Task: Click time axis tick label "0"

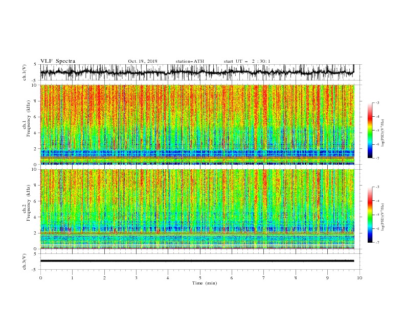Action: pos(40,278)
